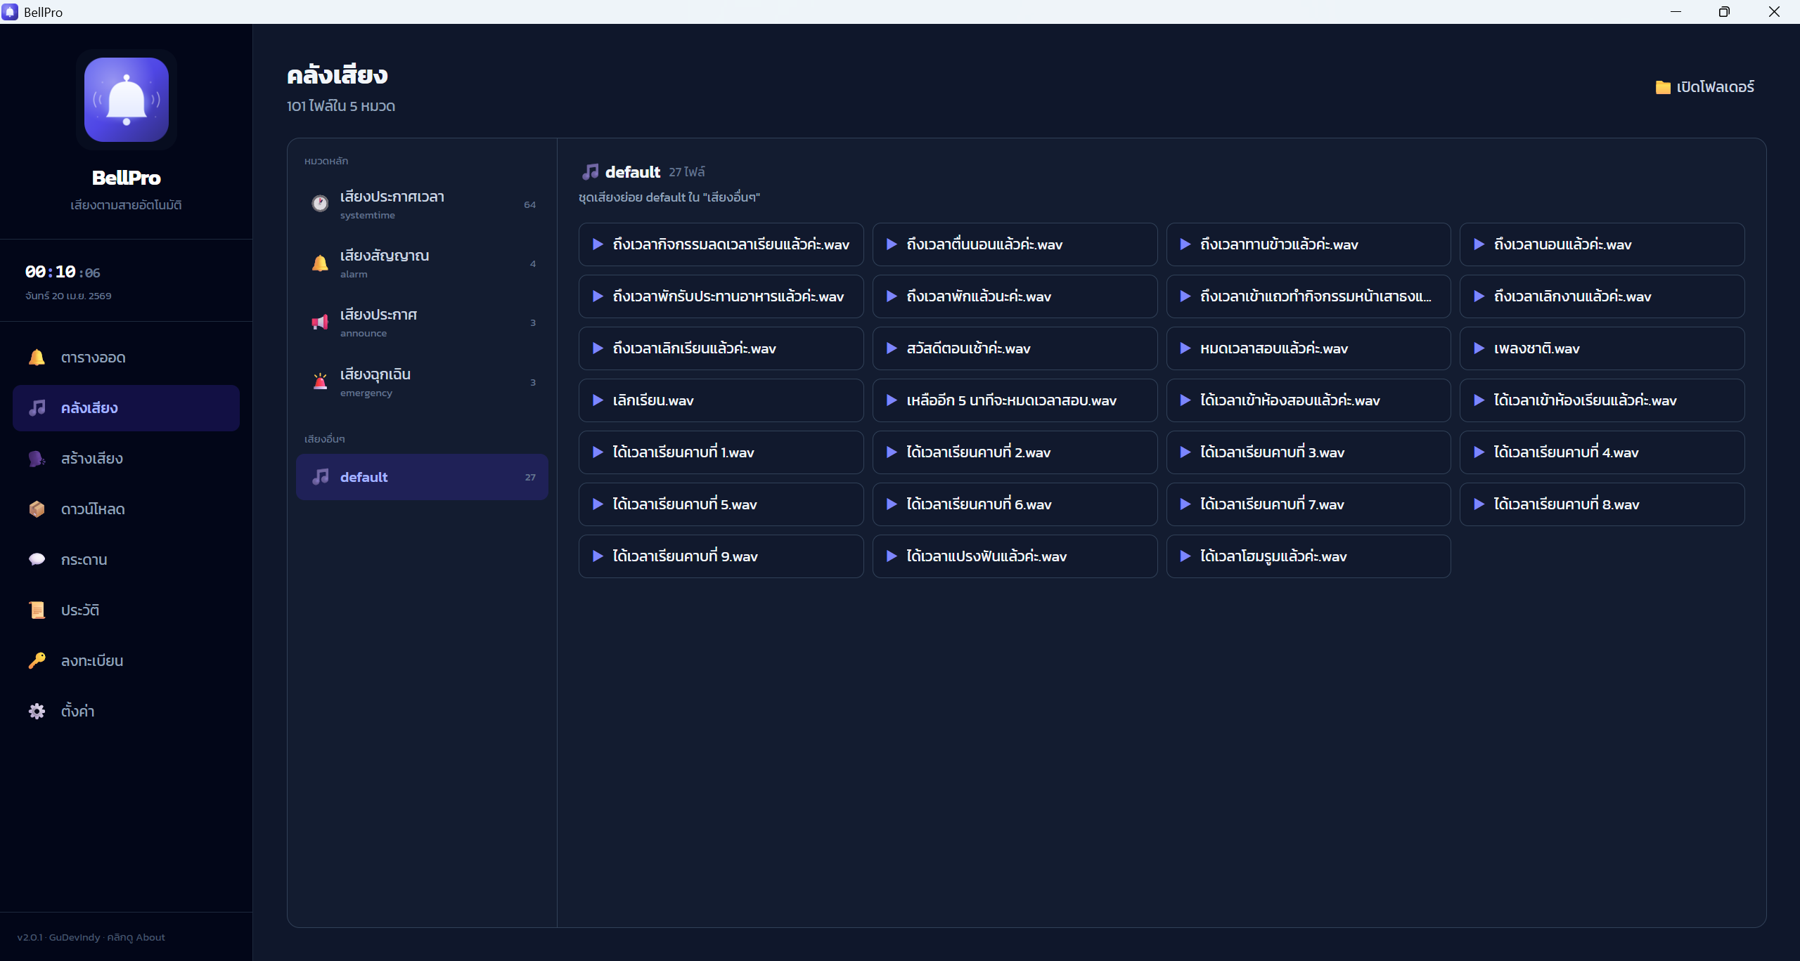Play ได้เวลาเรียนคาบที่ 3.wav
This screenshot has height=961, width=1800.
pos(1309,452)
